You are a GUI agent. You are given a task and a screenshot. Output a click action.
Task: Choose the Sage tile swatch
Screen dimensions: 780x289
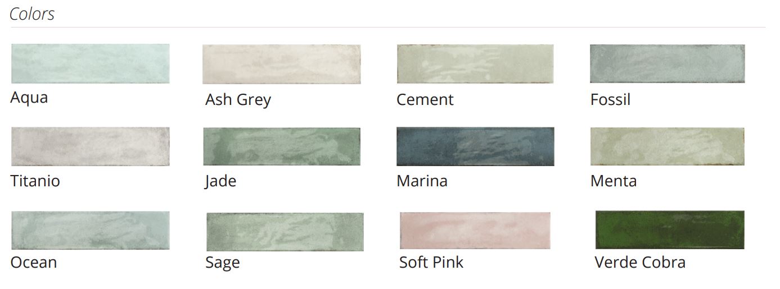(x=285, y=232)
